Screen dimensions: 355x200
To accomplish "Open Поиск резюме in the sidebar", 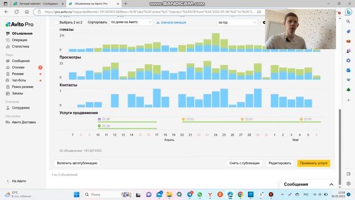I will (x=22, y=87).
